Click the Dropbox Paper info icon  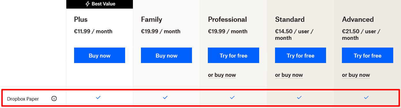[x=54, y=99]
